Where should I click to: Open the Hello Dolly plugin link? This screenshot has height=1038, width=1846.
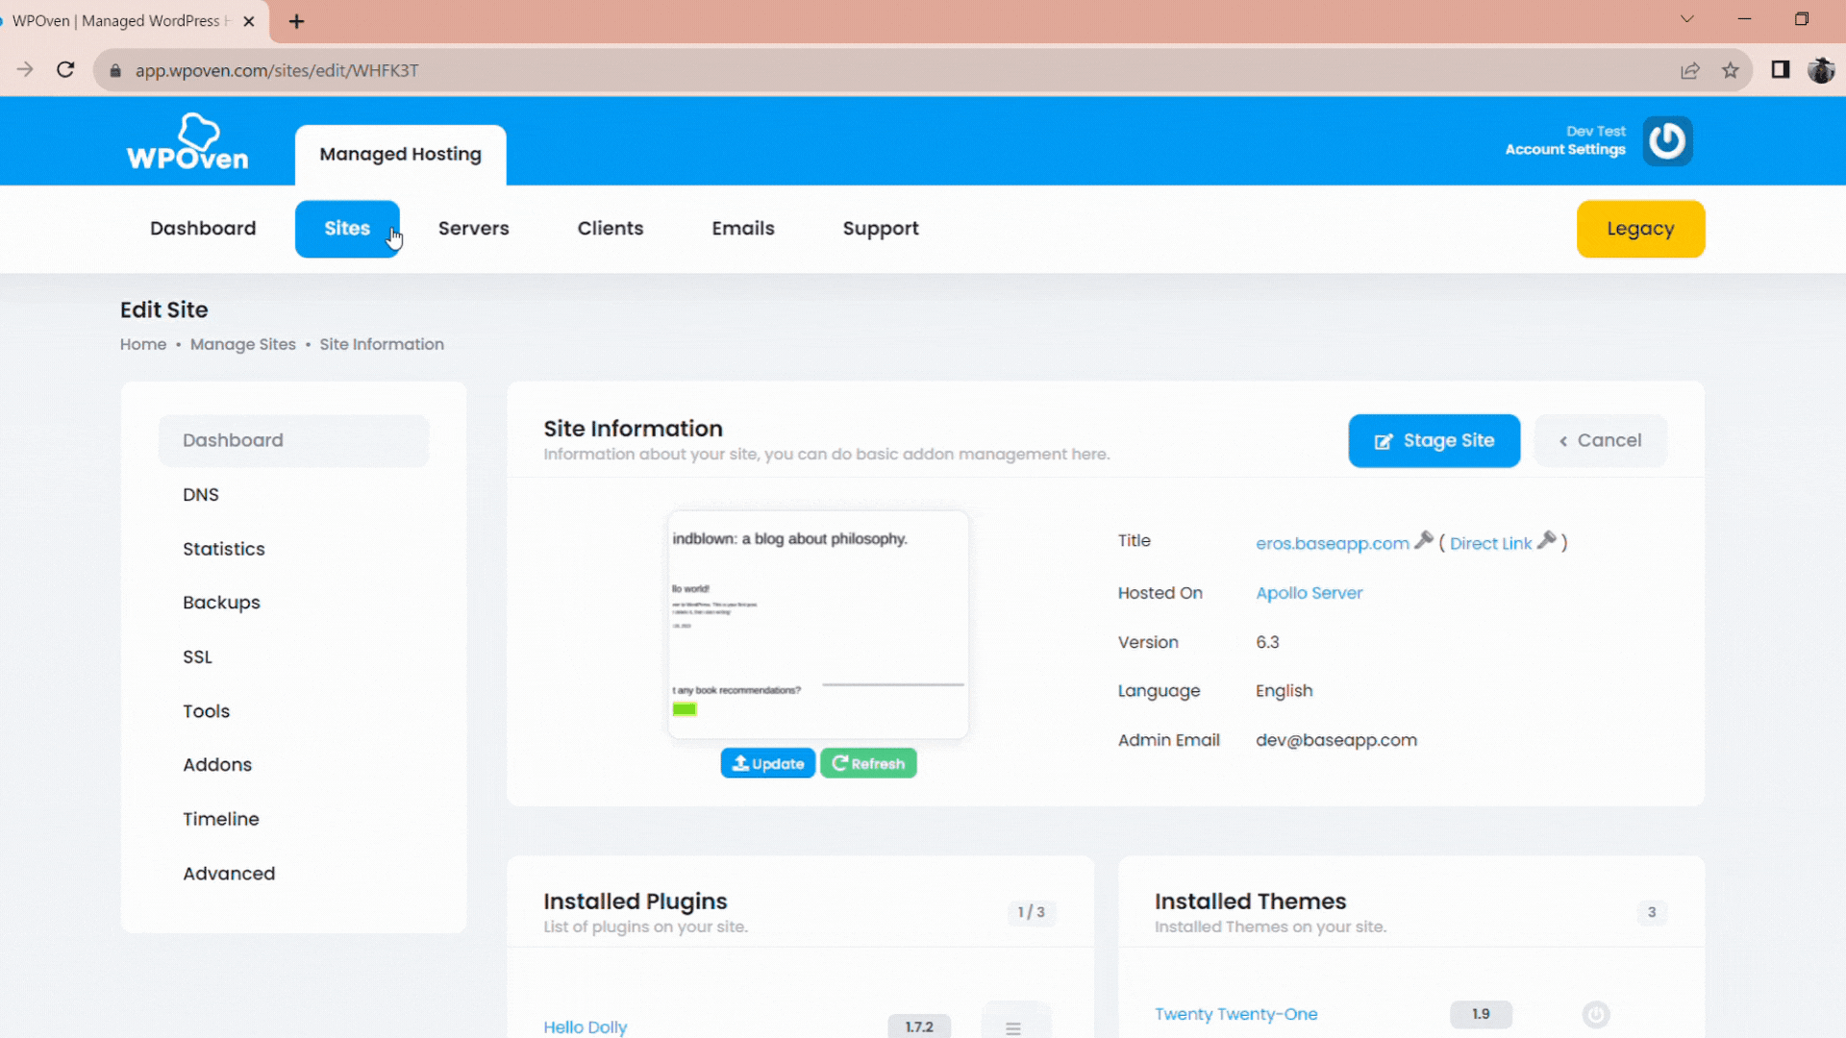[x=586, y=1027]
